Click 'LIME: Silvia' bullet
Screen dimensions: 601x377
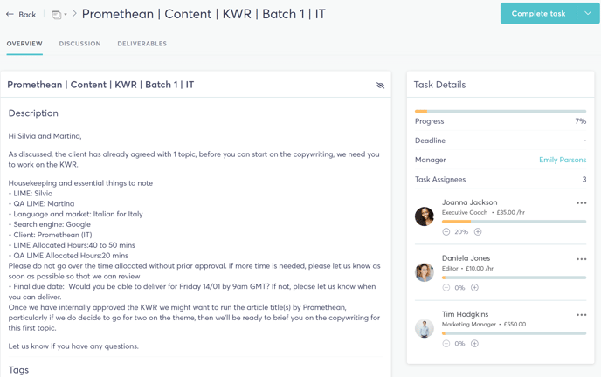point(32,193)
